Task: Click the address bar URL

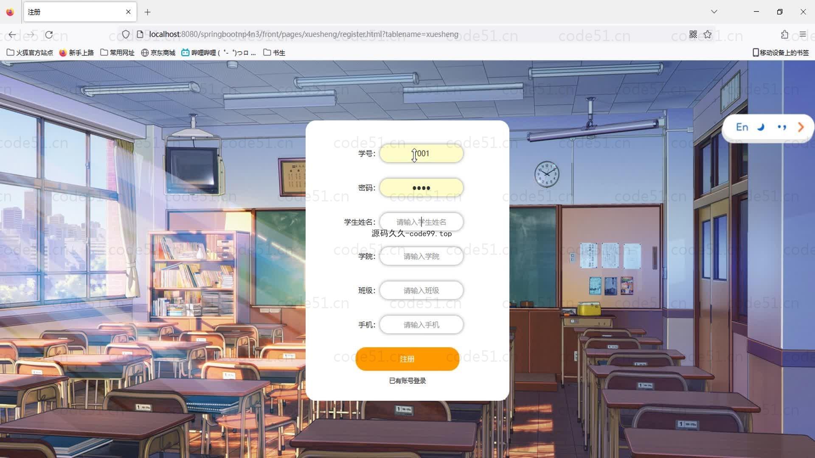Action: pyautogui.click(x=304, y=34)
